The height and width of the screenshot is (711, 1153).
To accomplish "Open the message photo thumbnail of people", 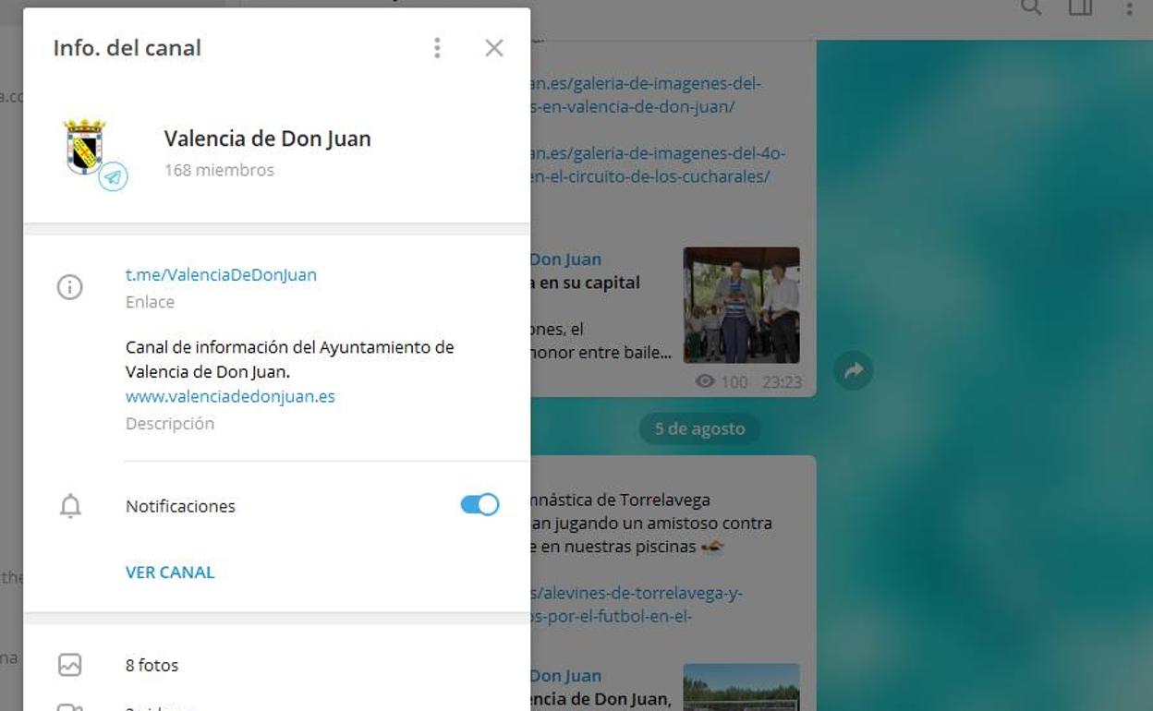I will [x=741, y=305].
